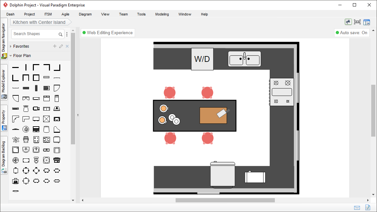
Task: Click the announcement megaphone toolbar icon
Action: tap(348, 22)
